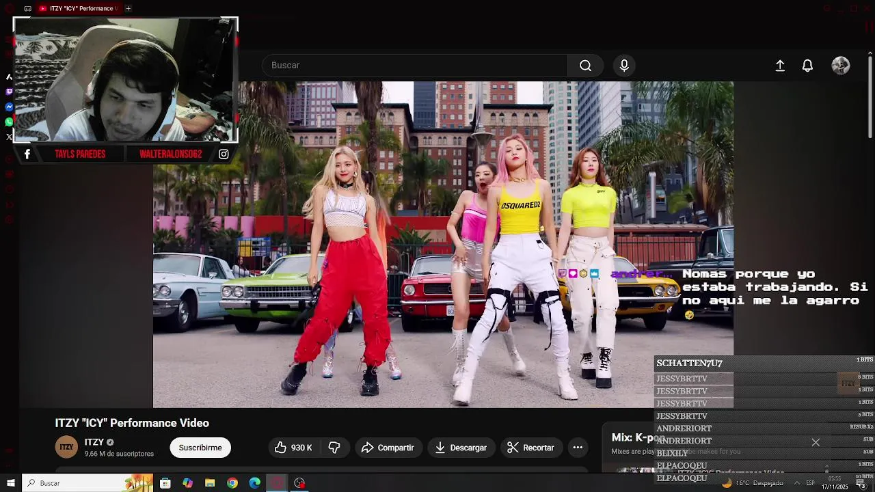
Task: Open File Explorer from taskbar
Action: (x=210, y=483)
